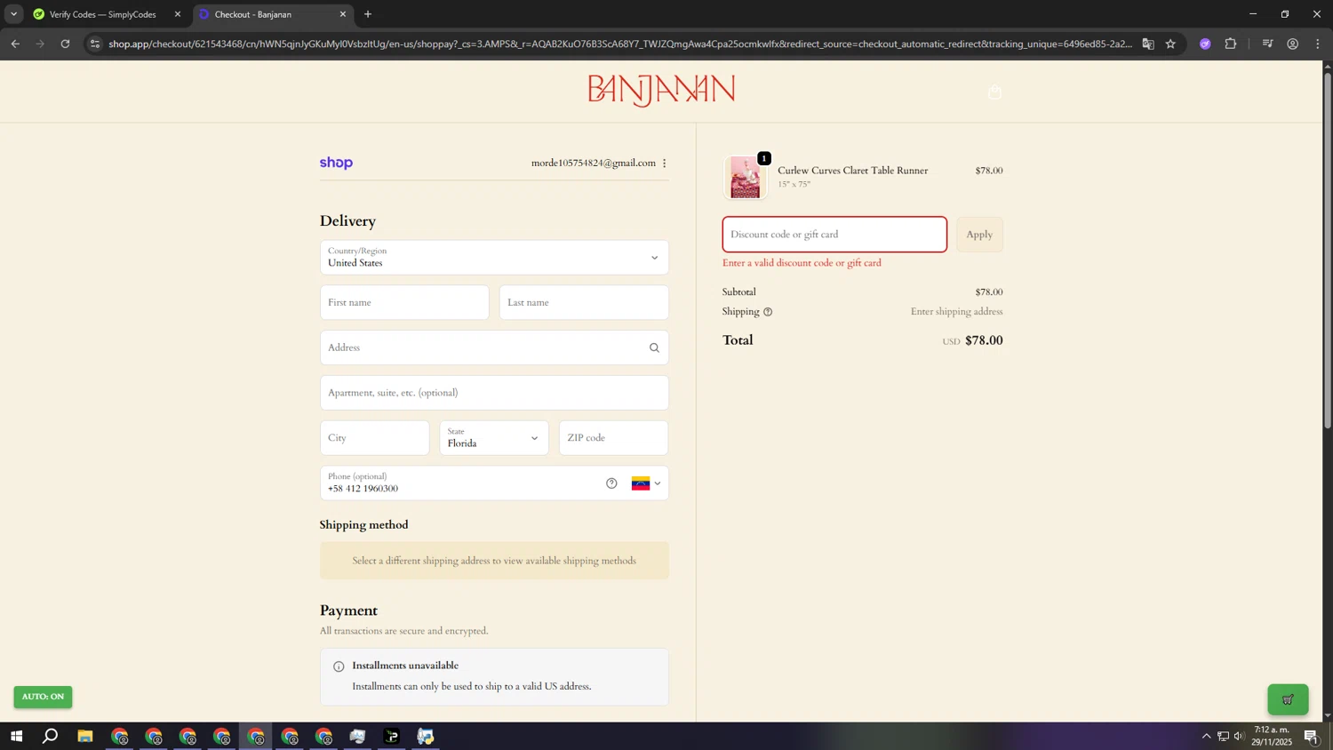This screenshot has width=1333, height=750.
Task: Show hidden system tray icons
Action: [1206, 736]
